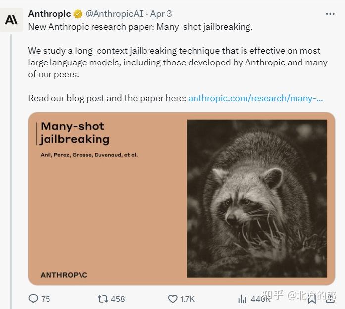Open the raccoon photo in the card
The width and height of the screenshot is (345, 309).
tap(256, 198)
